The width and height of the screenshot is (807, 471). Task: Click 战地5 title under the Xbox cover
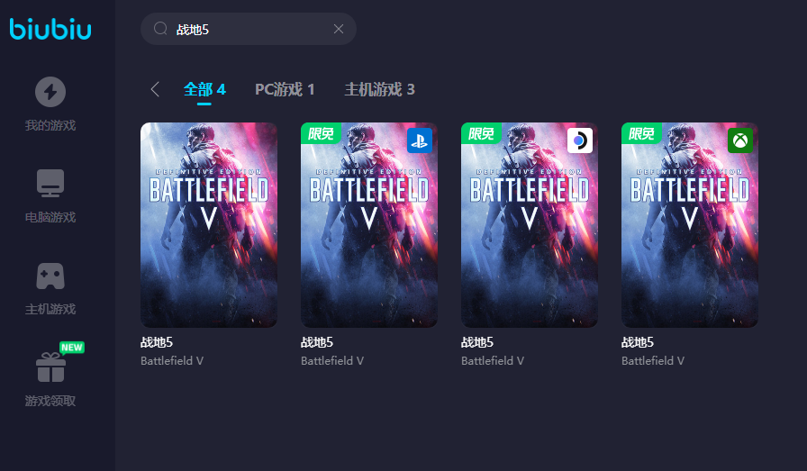tap(637, 342)
